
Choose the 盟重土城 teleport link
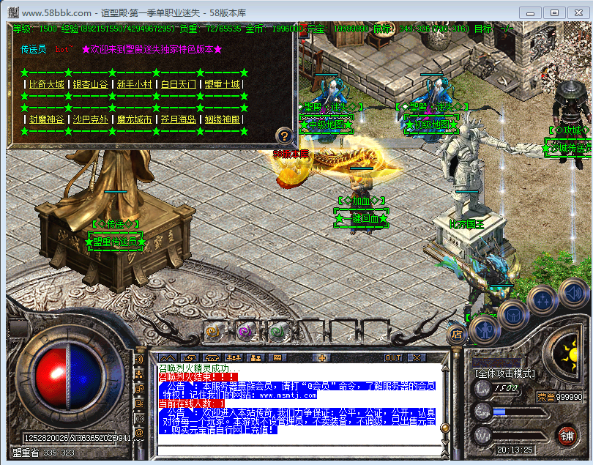tap(222, 84)
